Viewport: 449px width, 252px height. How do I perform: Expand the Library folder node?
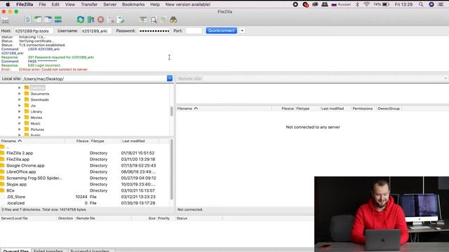(20, 111)
